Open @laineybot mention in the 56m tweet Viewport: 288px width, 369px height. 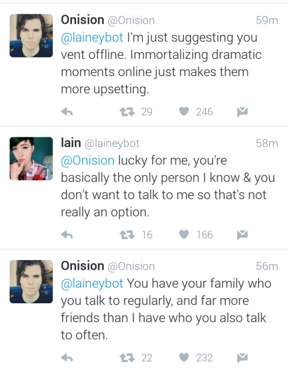pyautogui.click(x=92, y=283)
